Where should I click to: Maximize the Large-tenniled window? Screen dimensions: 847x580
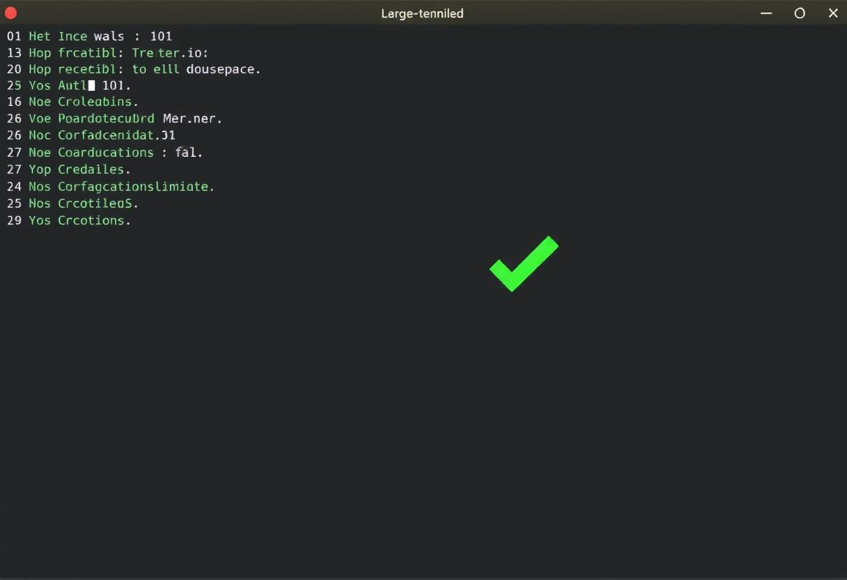click(x=800, y=13)
